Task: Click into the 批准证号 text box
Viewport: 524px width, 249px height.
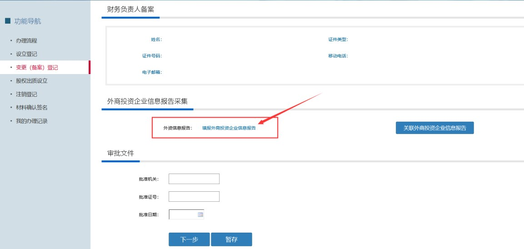Action: pyautogui.click(x=194, y=197)
